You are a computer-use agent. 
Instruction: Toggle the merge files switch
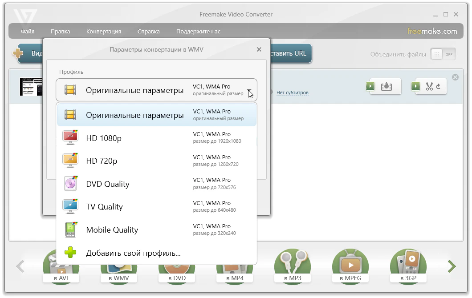point(443,54)
